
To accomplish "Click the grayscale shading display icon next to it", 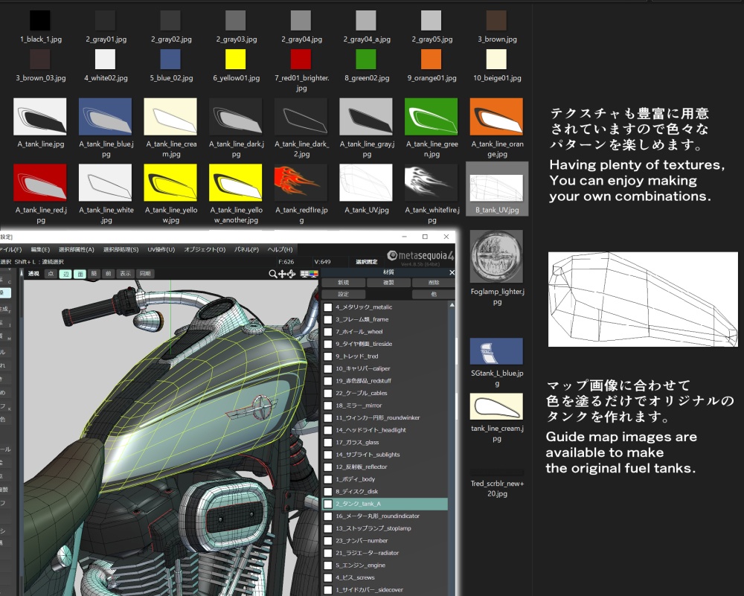I will coord(303,274).
